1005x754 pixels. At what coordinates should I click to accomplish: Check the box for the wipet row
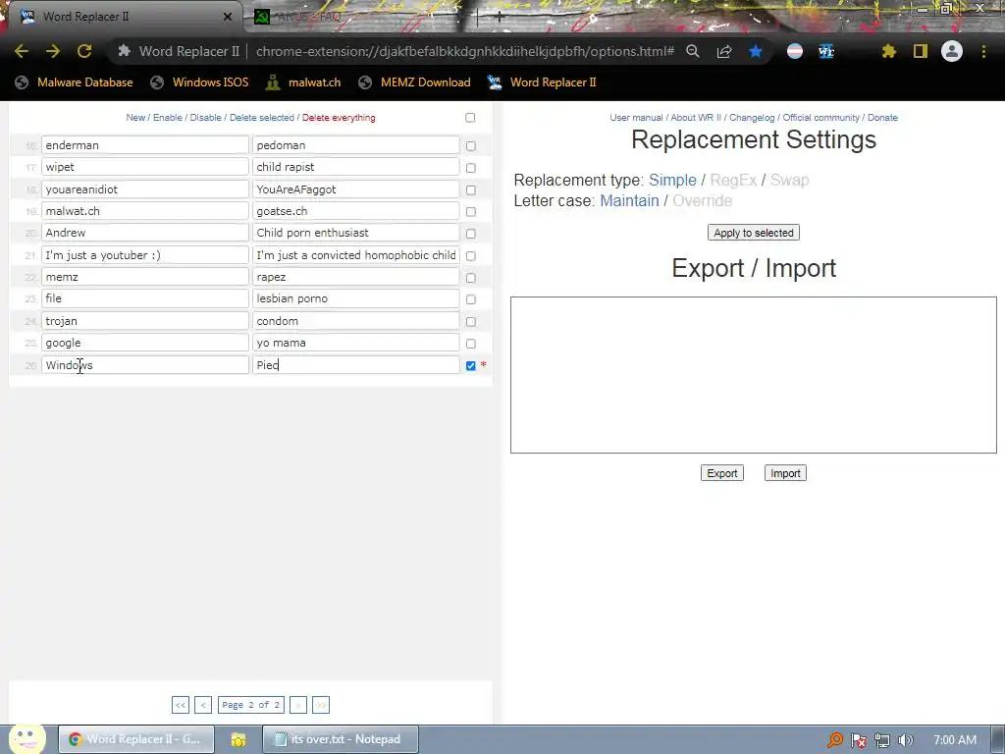pos(471,168)
